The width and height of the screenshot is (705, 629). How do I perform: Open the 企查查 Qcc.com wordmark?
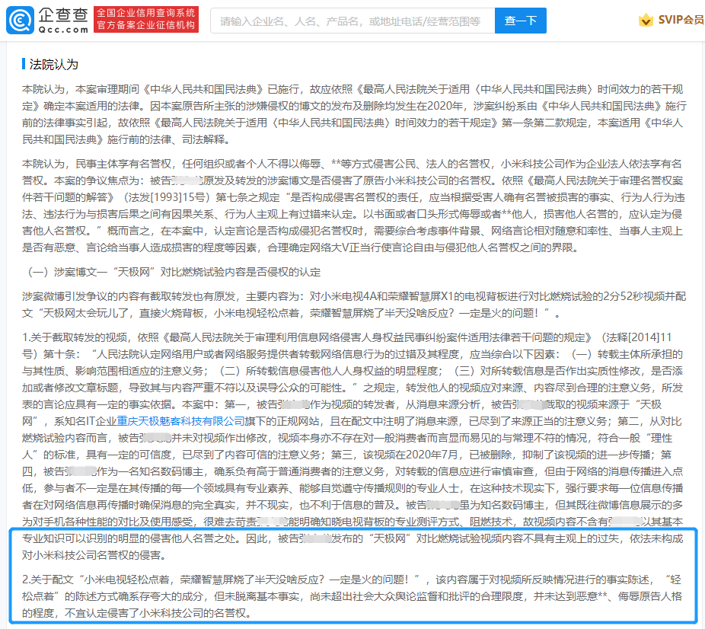[x=63, y=21]
